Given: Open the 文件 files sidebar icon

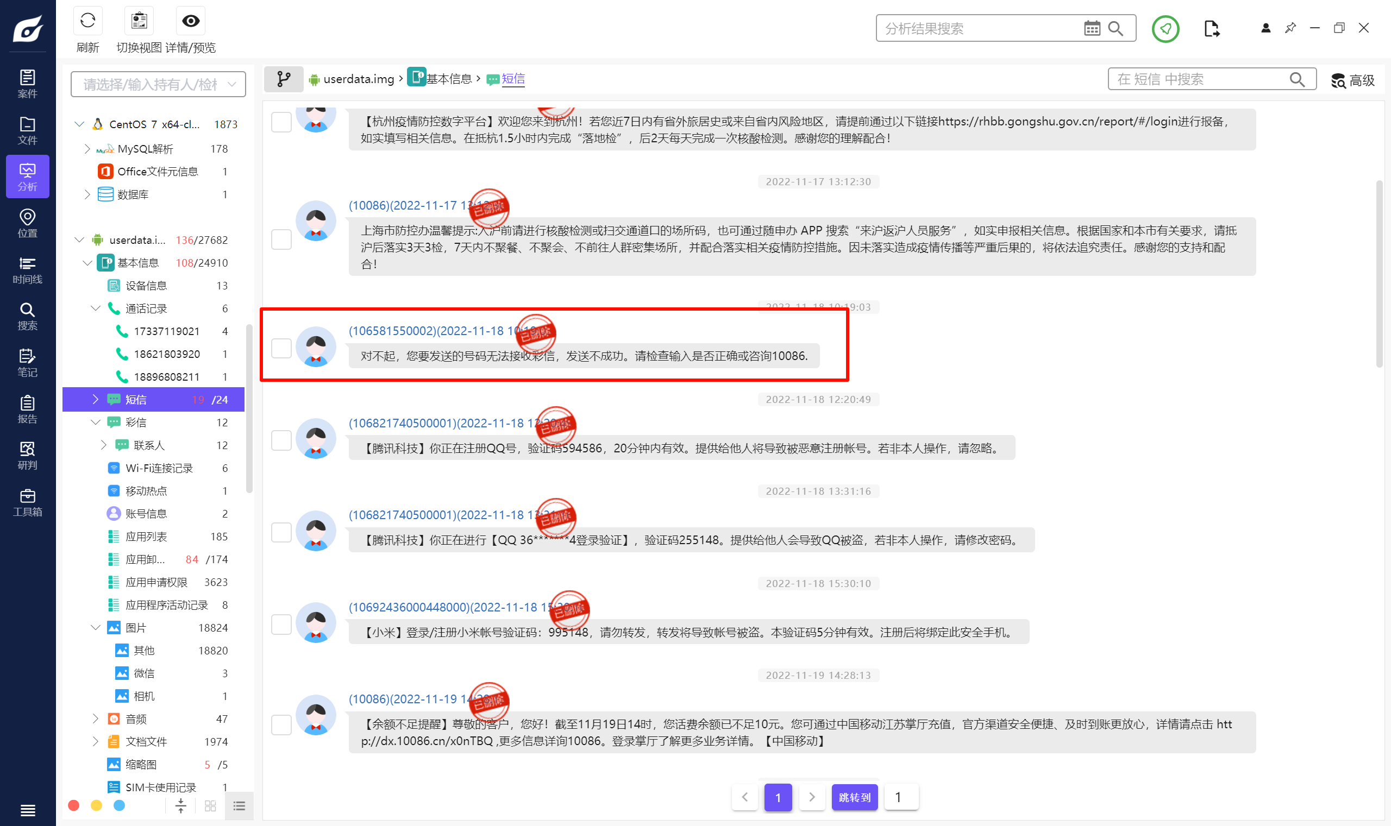Looking at the screenshot, I should [27, 131].
